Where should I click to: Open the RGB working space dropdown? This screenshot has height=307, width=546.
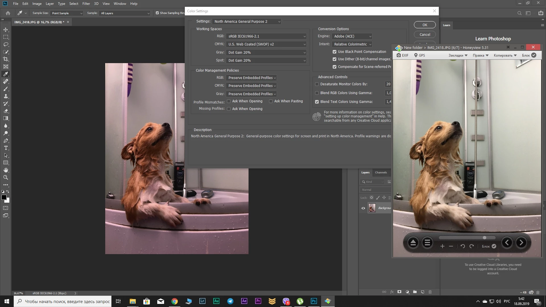coord(266,36)
